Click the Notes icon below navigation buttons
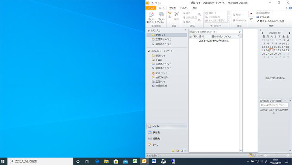 click(173, 150)
